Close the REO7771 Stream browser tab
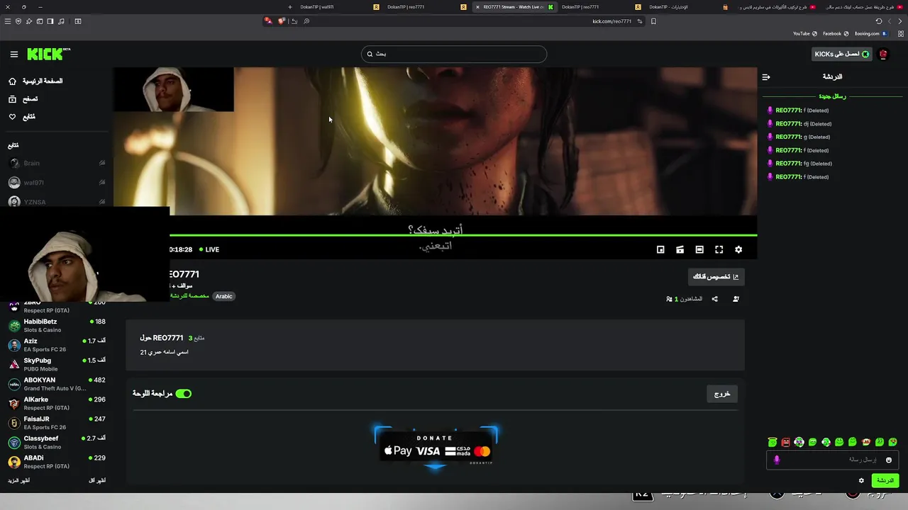The image size is (908, 510). (x=477, y=7)
